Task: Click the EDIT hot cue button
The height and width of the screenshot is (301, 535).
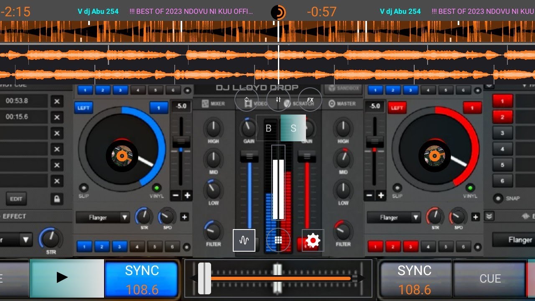Action: [x=16, y=199]
